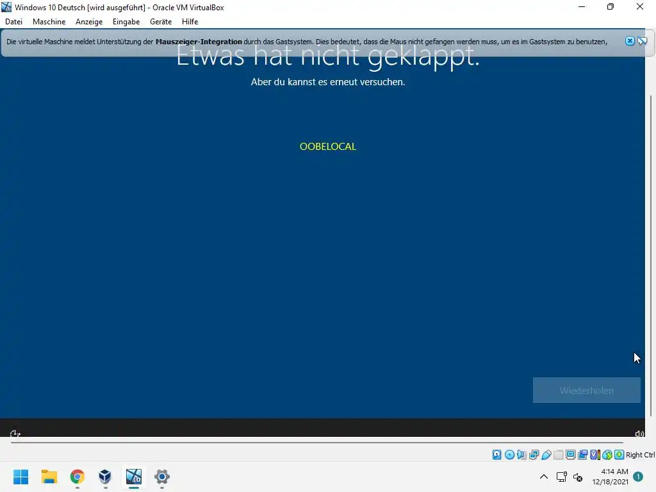Expand the hidden system tray icons chevron
Screen dimensions: 656x492
543,477
